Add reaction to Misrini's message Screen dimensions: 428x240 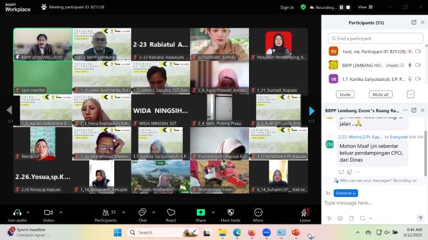click(349, 172)
